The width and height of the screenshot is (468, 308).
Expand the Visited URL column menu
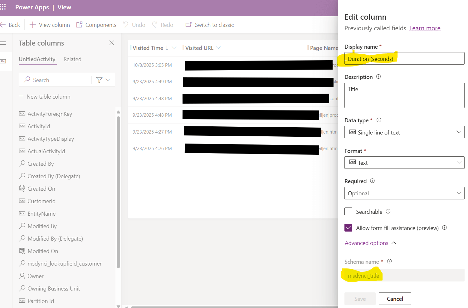[x=218, y=48]
